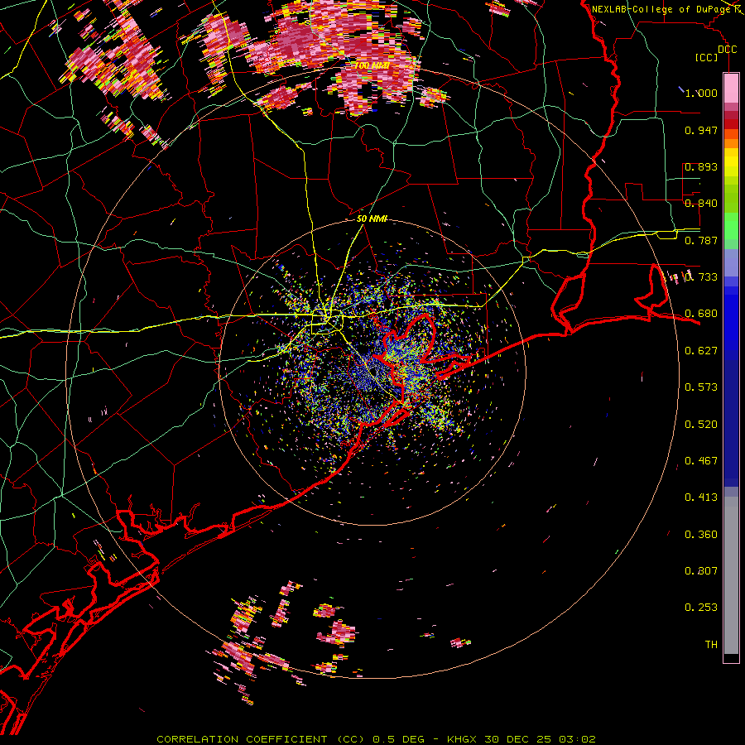
Task: Select the 0.627 scale value
Action: [x=701, y=351]
